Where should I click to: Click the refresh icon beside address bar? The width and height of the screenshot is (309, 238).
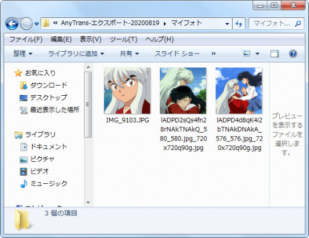(239, 24)
